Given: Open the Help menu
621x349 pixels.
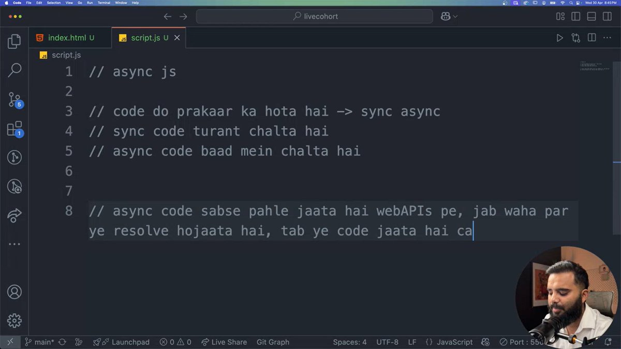Looking at the screenshot, I should pyautogui.click(x=135, y=3).
